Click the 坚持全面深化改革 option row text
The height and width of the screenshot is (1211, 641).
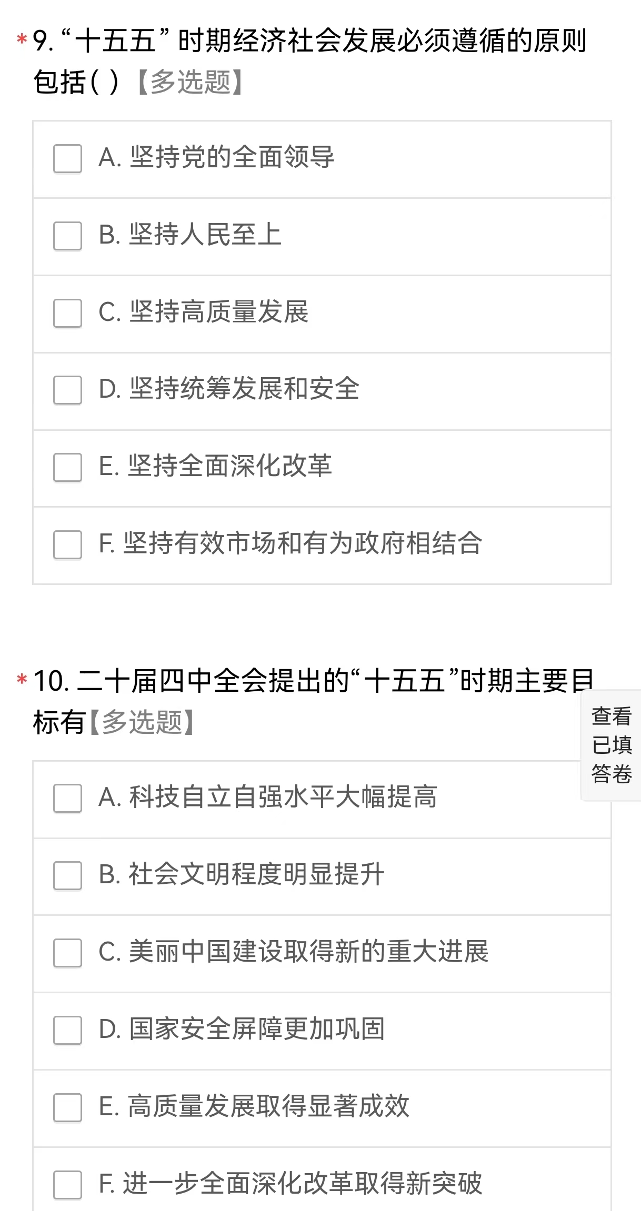230,466
